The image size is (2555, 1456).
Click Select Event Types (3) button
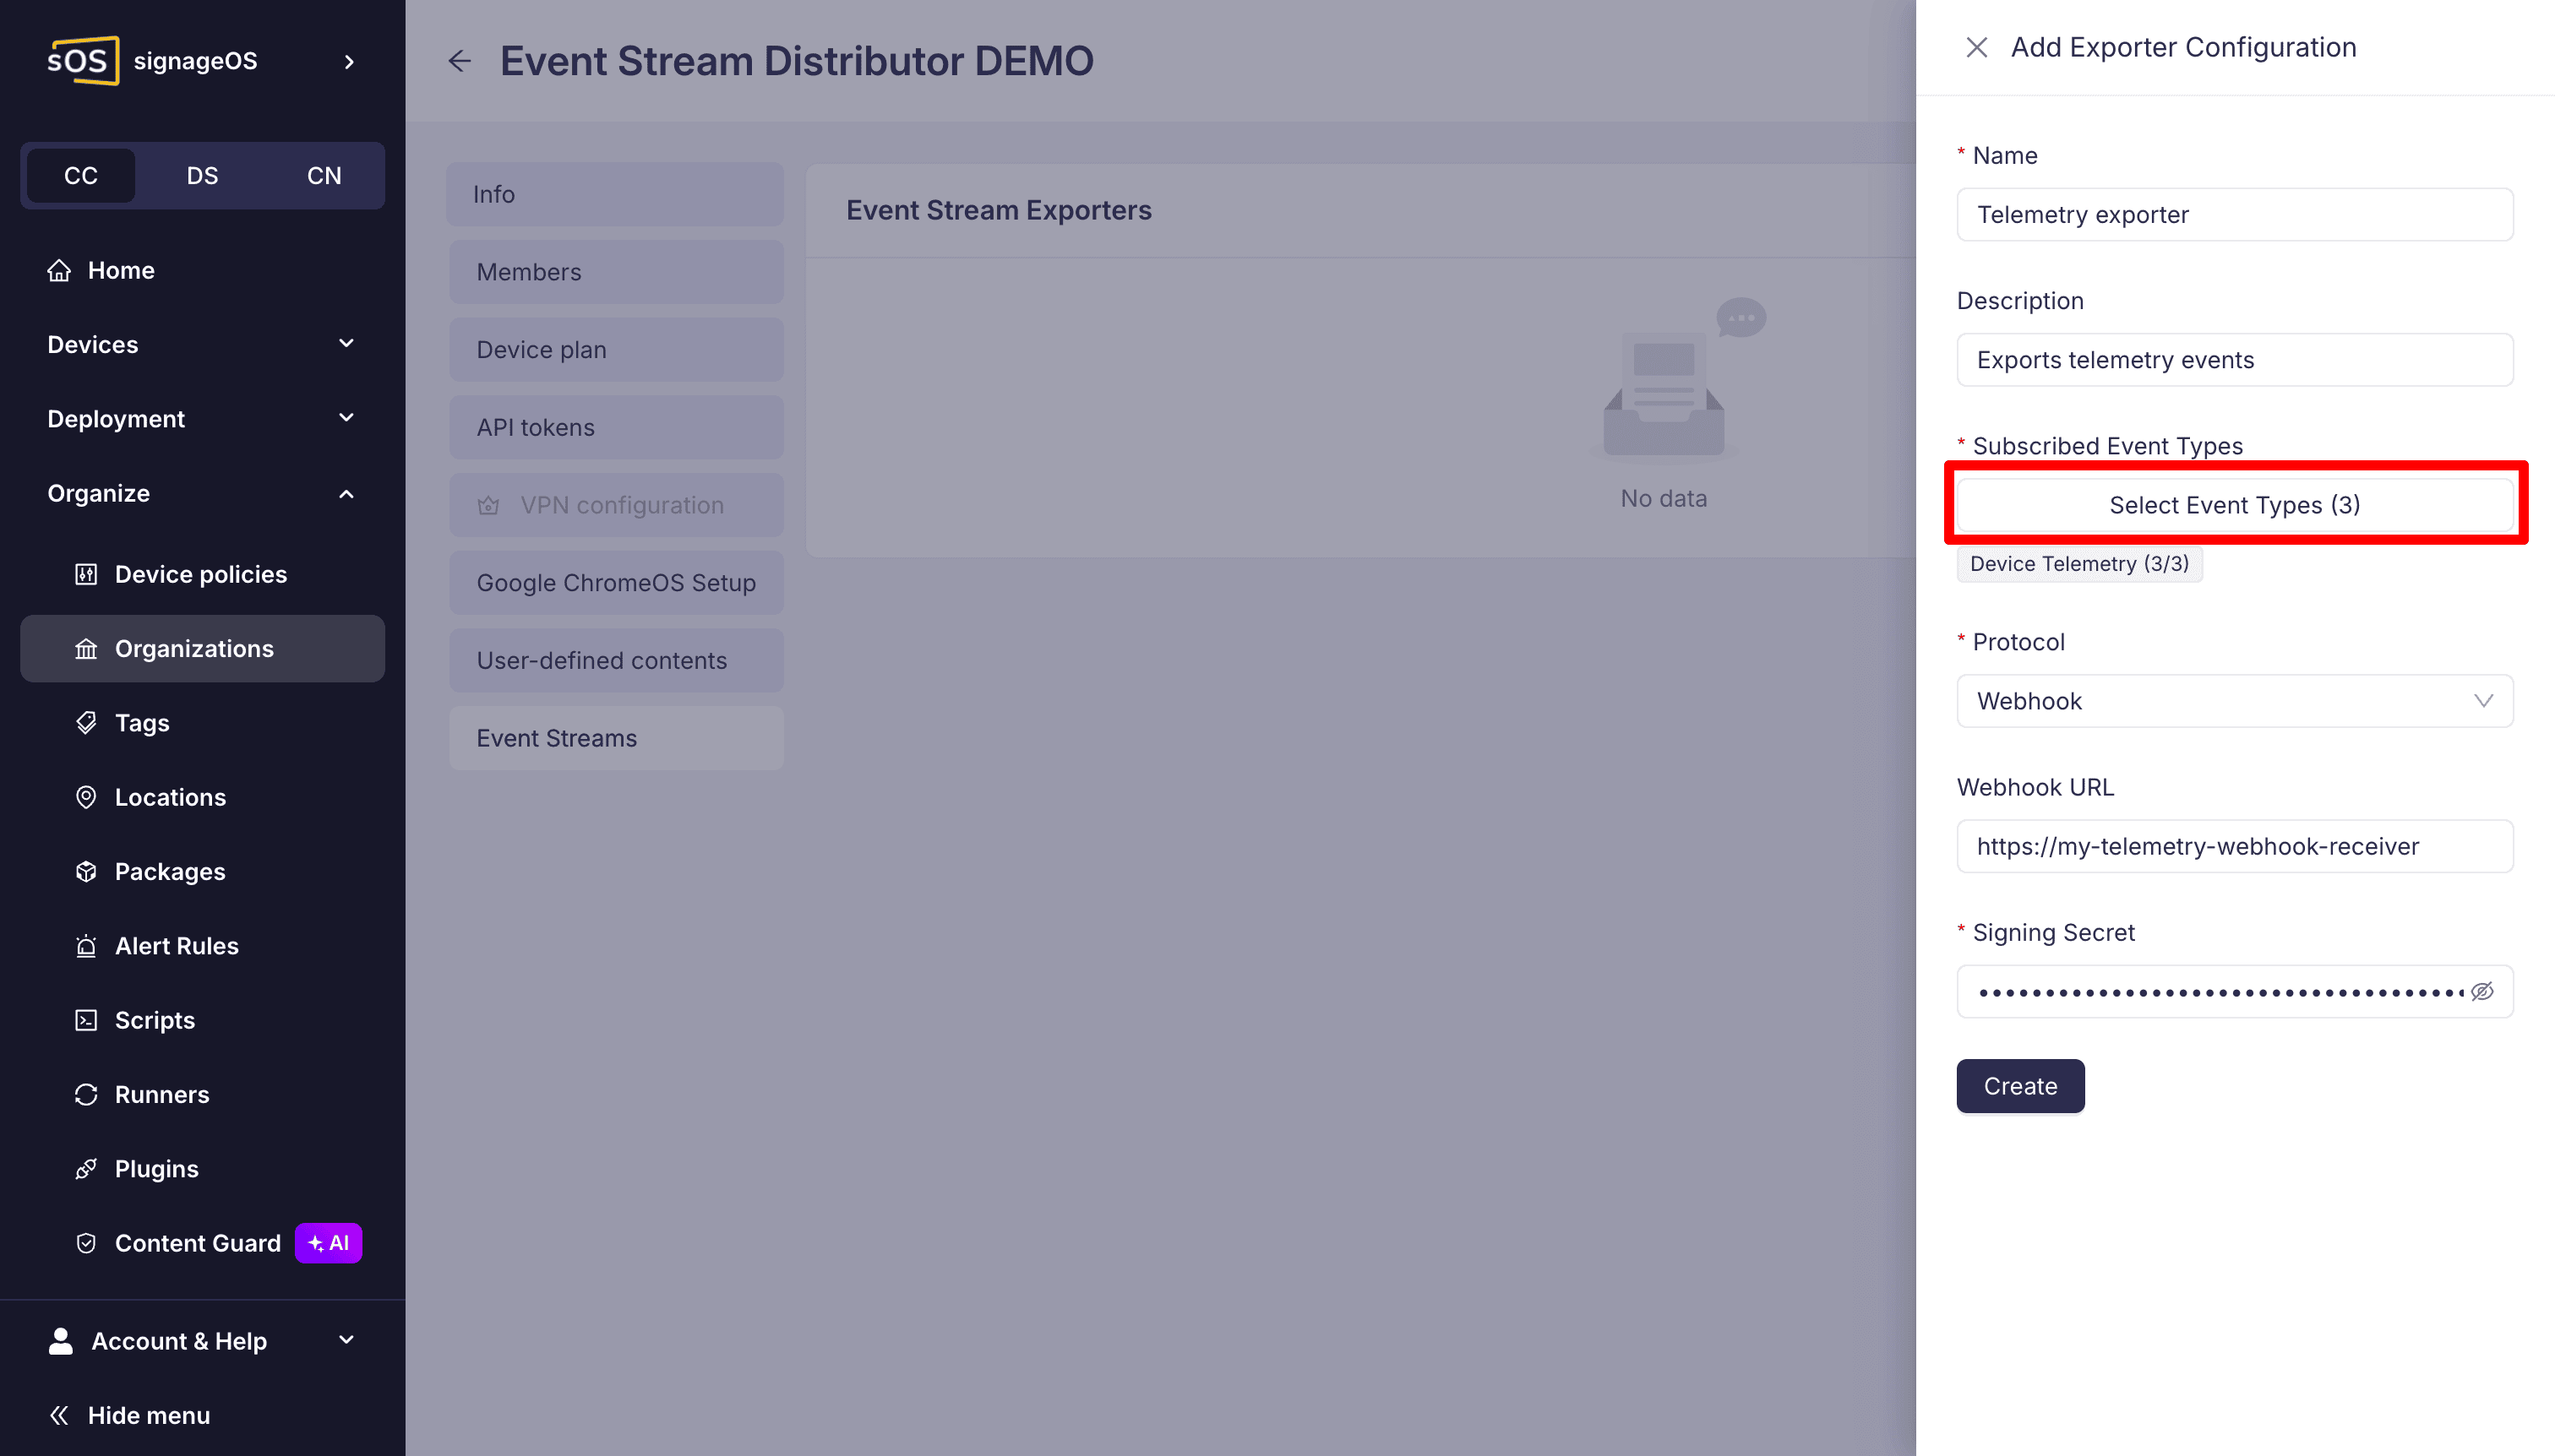[x=2234, y=505]
